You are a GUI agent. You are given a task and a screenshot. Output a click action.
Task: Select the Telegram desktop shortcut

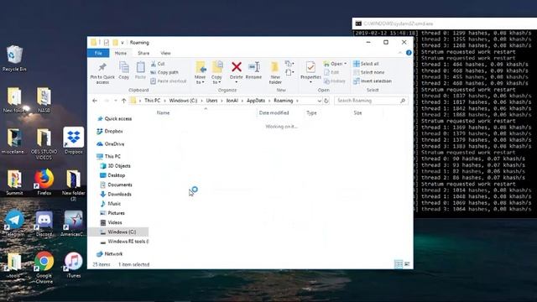(x=14, y=224)
